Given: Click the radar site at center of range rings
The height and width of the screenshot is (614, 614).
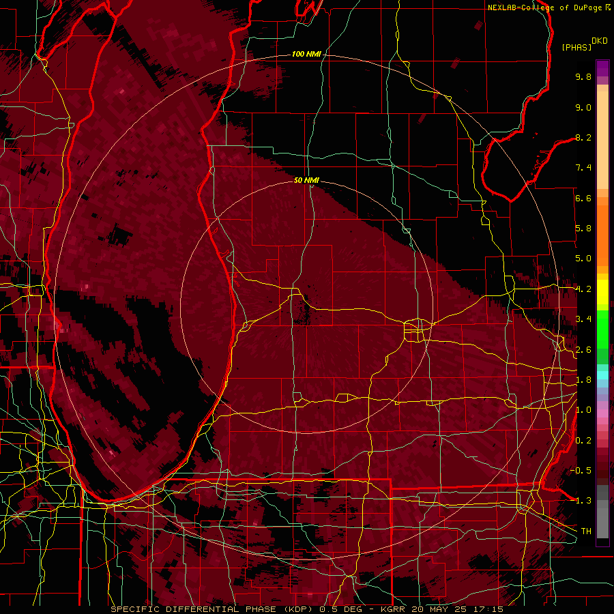Looking at the screenshot, I should 306,306.
